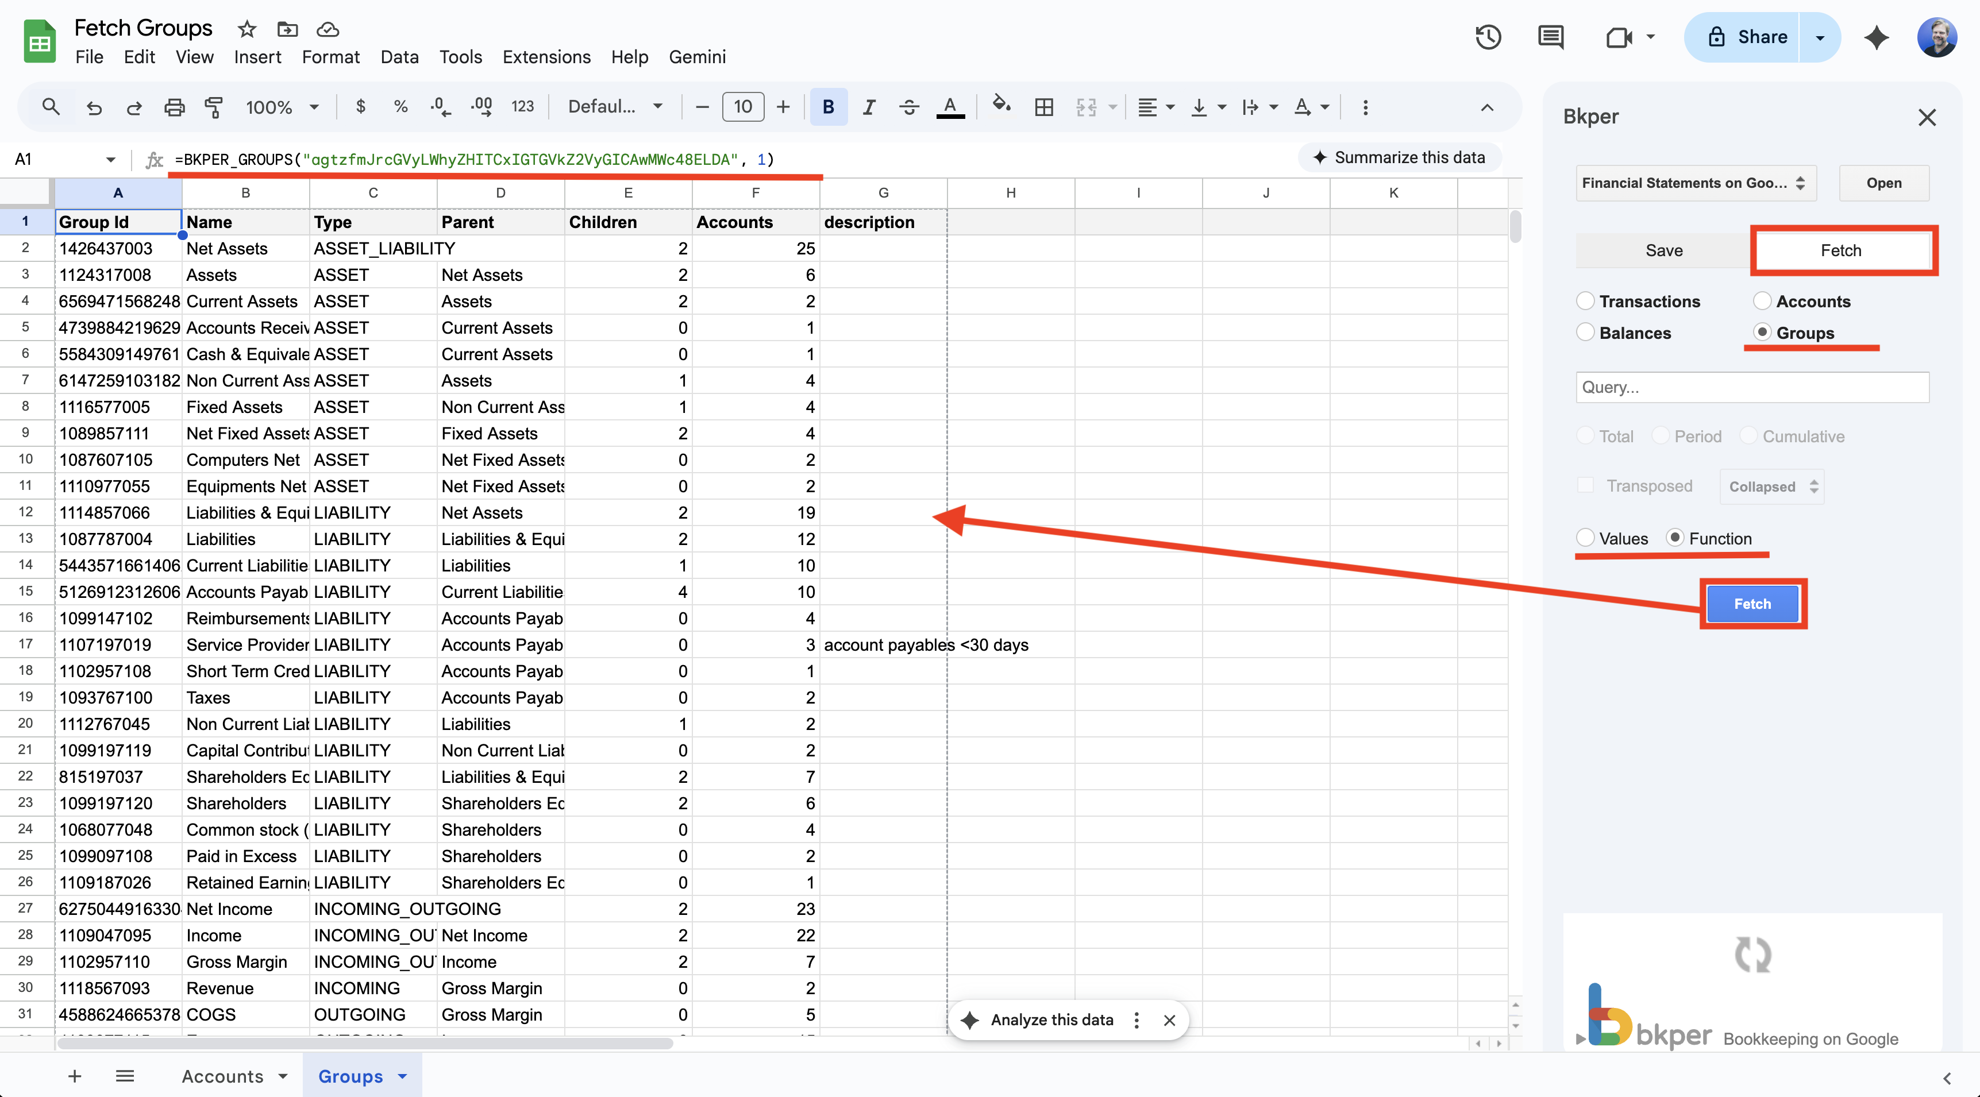Use the paint format tool
Viewport: 1980px width, 1097px height.
214,107
